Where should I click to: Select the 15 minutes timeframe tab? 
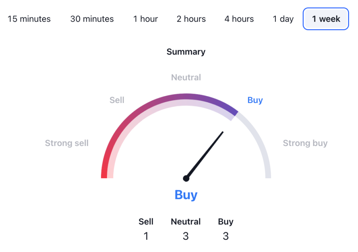tap(29, 19)
